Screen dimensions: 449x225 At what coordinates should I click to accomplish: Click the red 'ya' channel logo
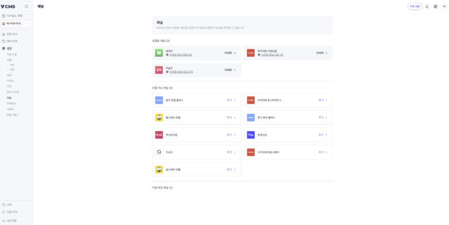pyautogui.click(x=159, y=70)
